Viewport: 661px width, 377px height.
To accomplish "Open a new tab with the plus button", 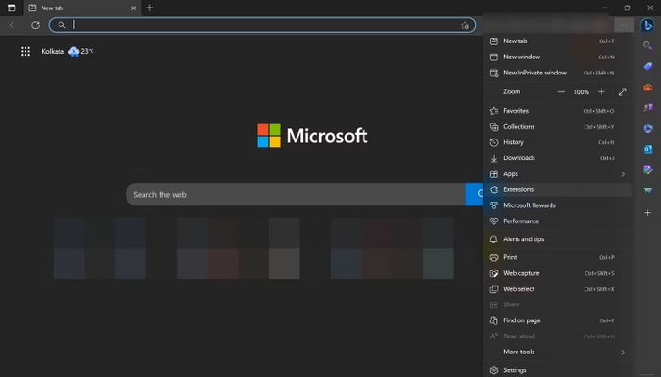I will (149, 8).
